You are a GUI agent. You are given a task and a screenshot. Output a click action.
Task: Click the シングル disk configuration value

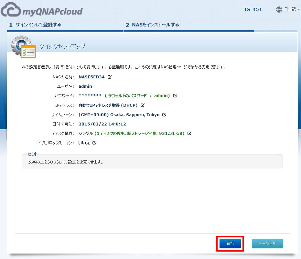coord(86,133)
